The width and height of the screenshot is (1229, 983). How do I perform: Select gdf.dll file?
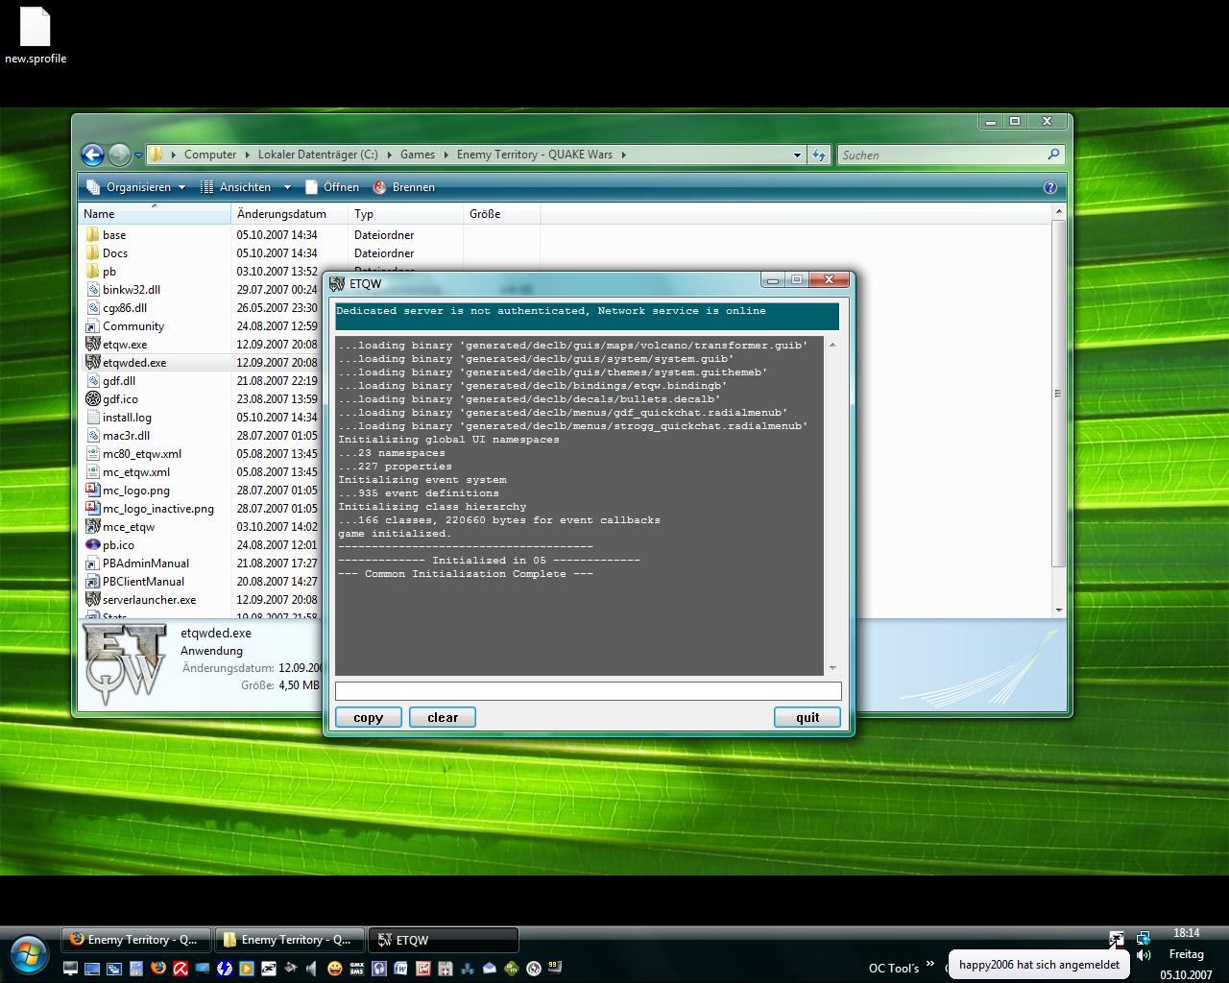(x=119, y=381)
